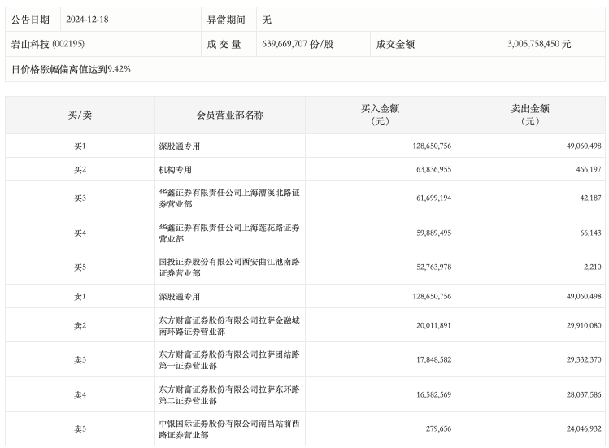Viewport: 609px width, 448px height.
Task: Click the 会员营业部名称 column header
Action: [x=230, y=115]
